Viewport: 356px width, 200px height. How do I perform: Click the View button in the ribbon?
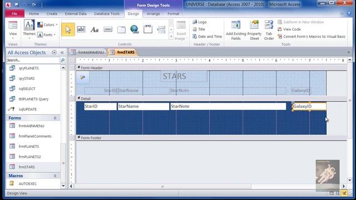(x=13, y=30)
